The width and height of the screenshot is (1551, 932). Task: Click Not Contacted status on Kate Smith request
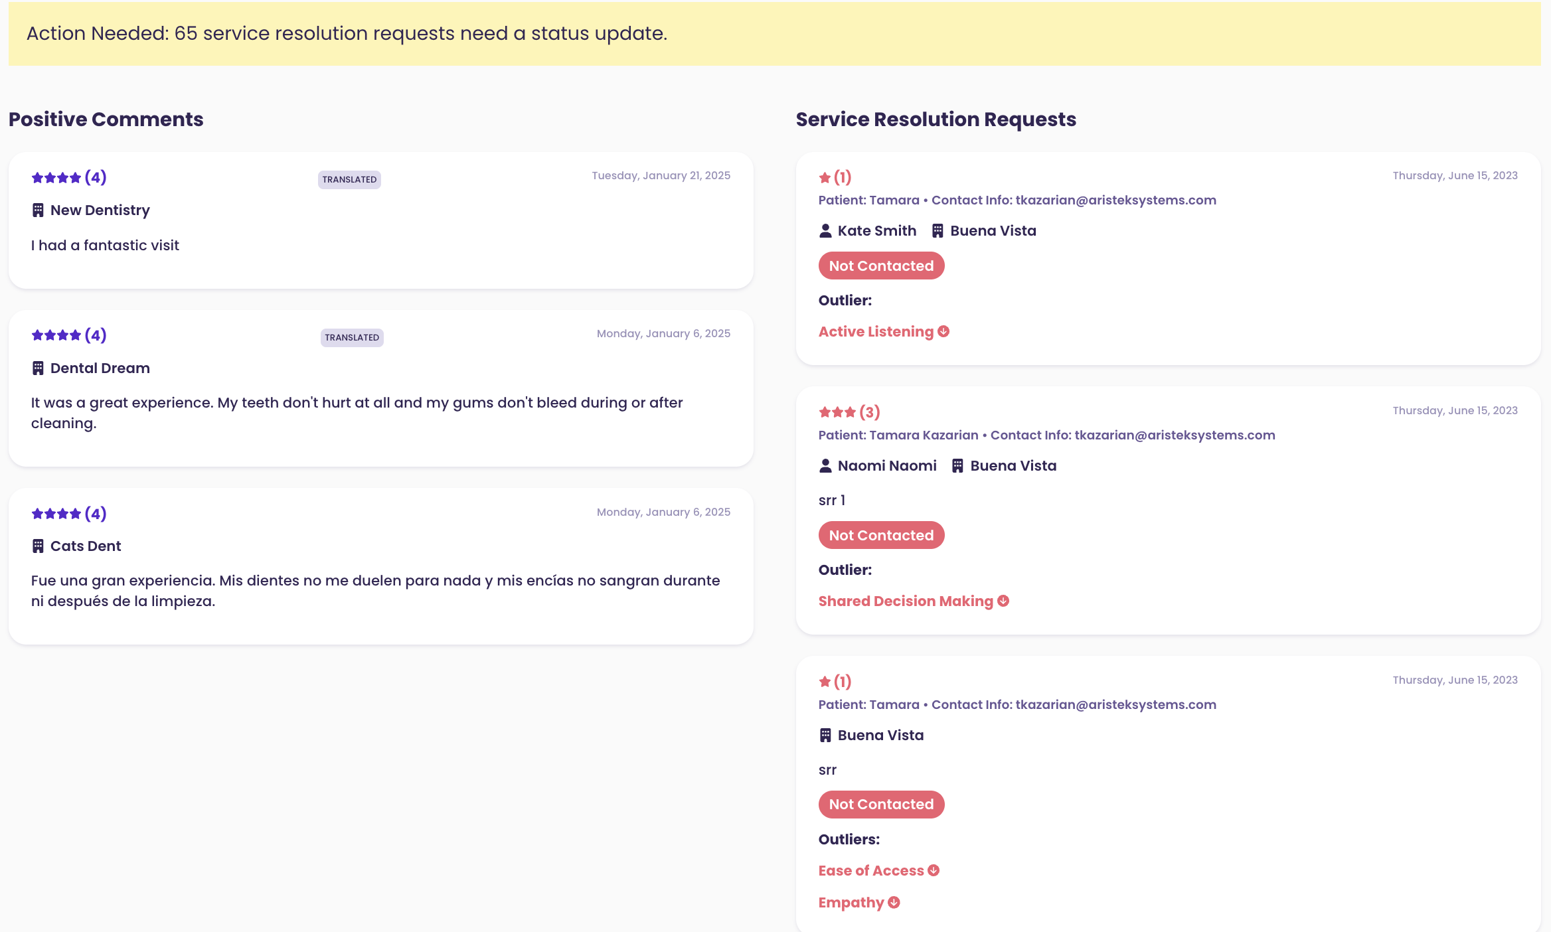(x=881, y=266)
